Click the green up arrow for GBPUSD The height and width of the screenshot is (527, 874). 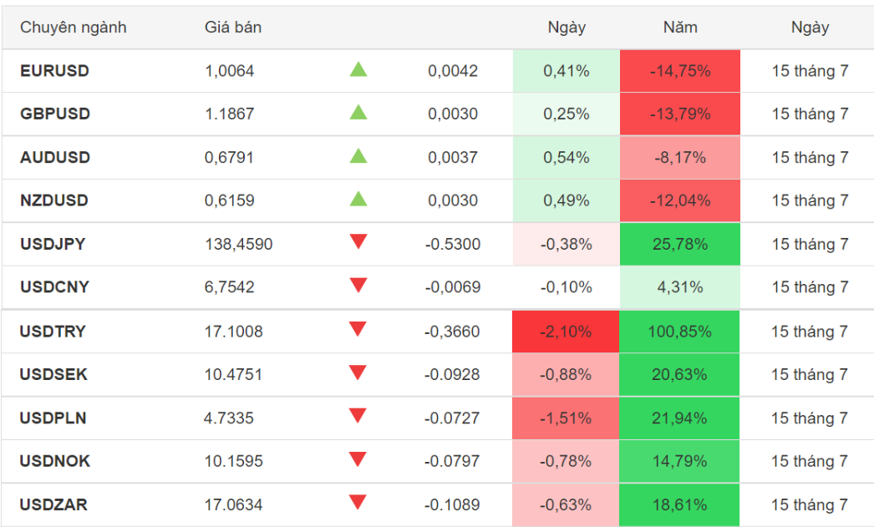(358, 113)
